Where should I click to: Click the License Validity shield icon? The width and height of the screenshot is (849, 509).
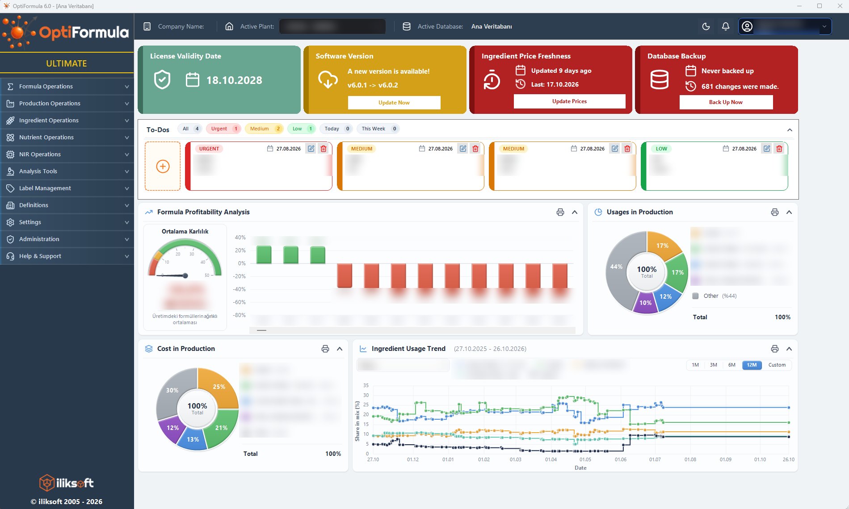[162, 79]
